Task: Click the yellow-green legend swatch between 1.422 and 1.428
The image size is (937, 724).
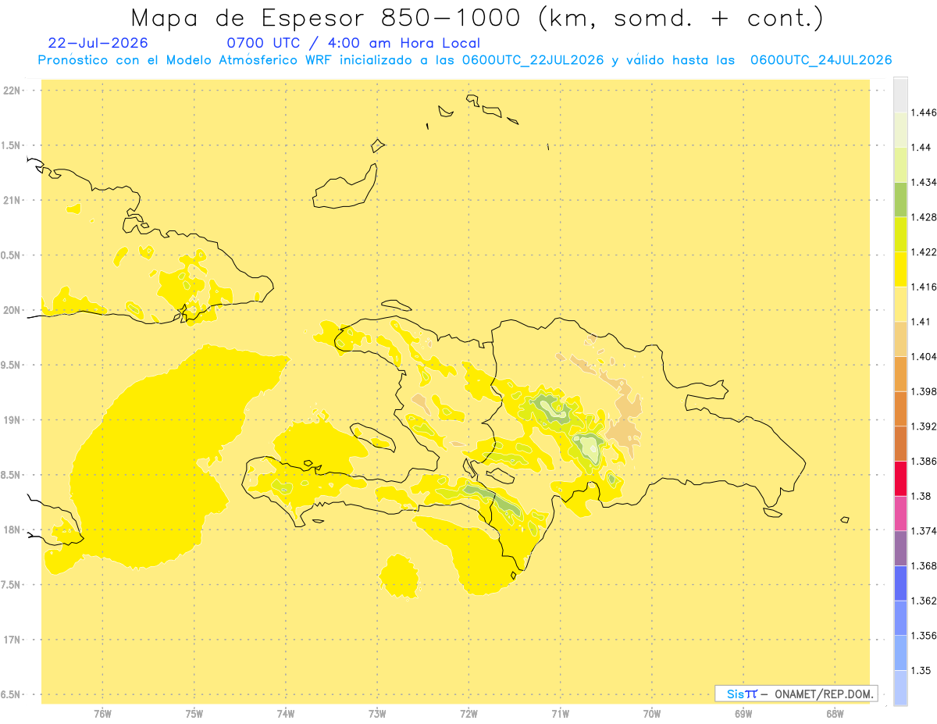Action: click(900, 234)
